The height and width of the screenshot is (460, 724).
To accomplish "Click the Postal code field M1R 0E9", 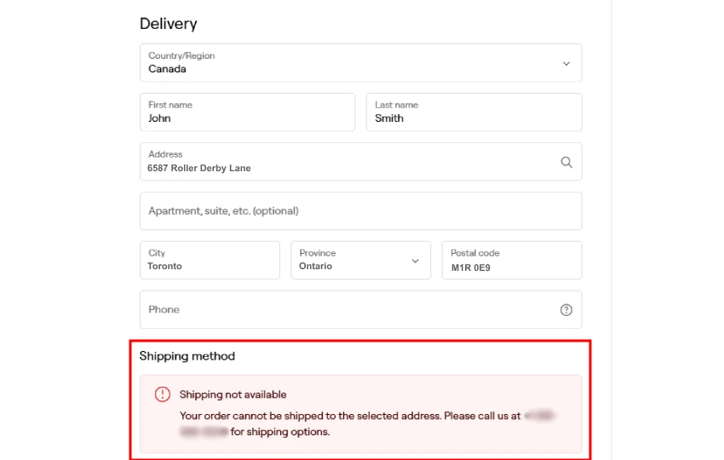I will [512, 261].
